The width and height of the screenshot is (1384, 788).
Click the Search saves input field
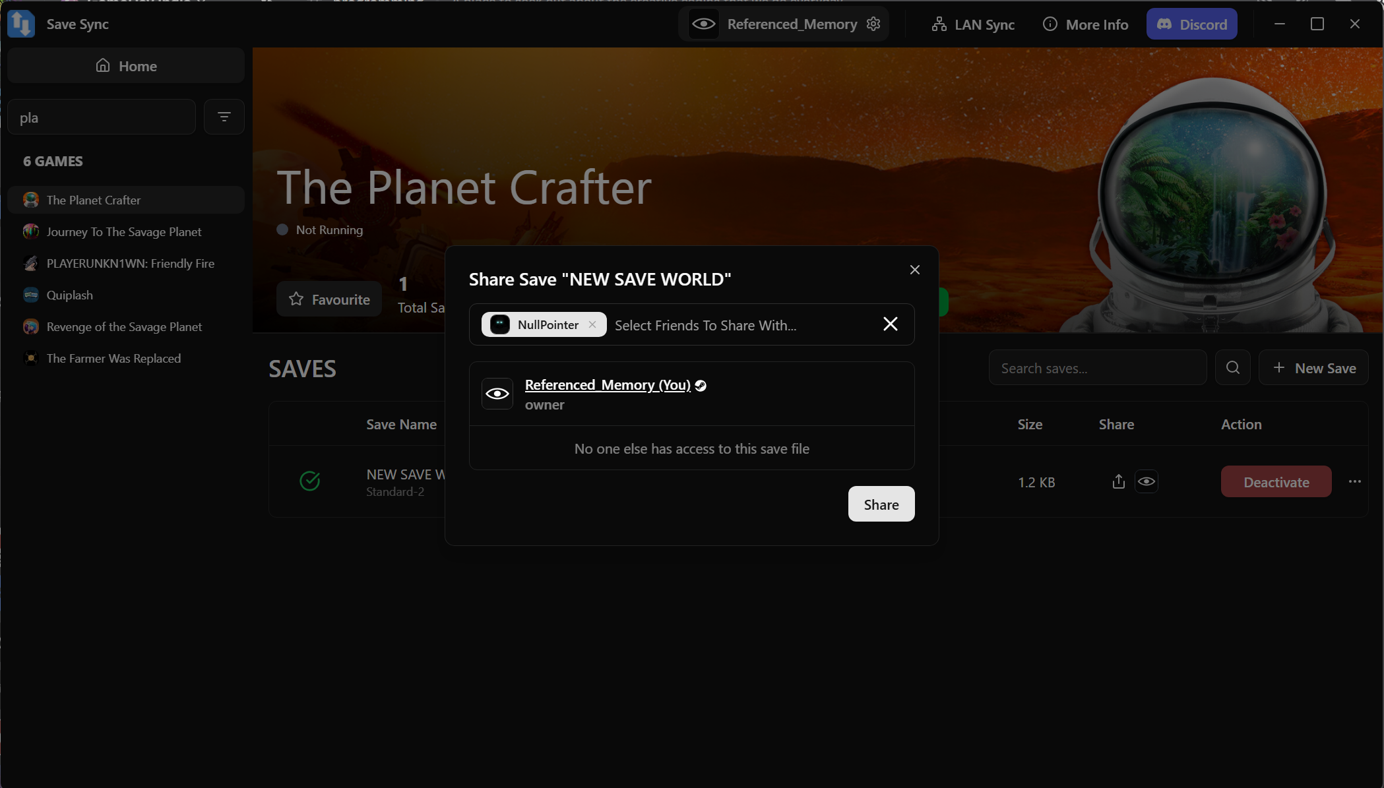pos(1097,368)
